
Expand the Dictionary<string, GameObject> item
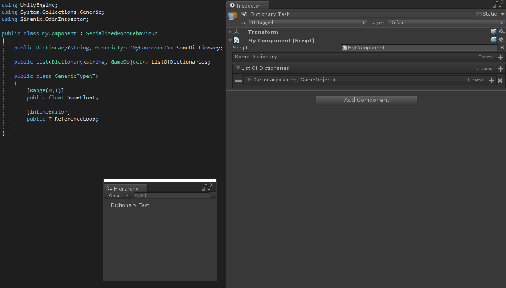point(249,80)
